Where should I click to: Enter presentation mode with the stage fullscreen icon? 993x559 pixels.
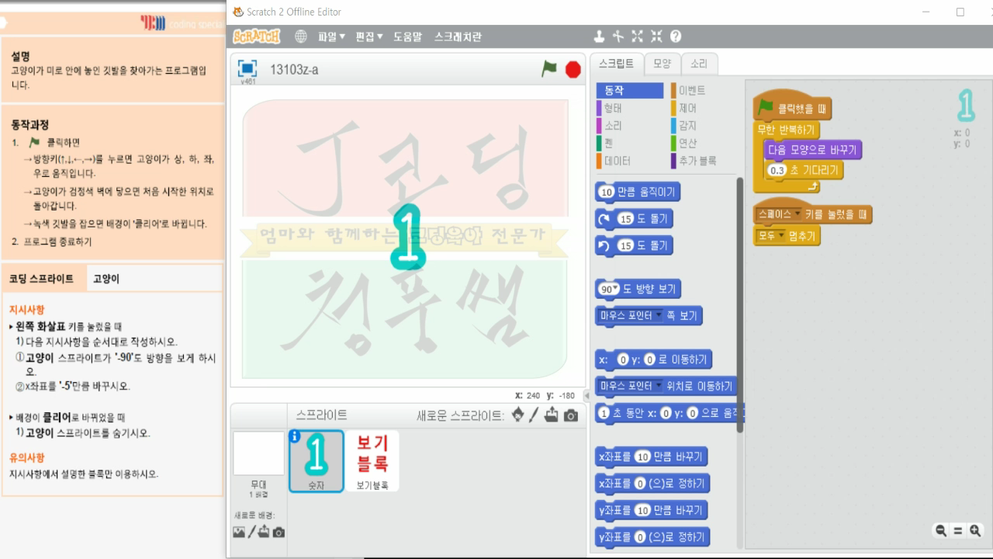(x=246, y=69)
